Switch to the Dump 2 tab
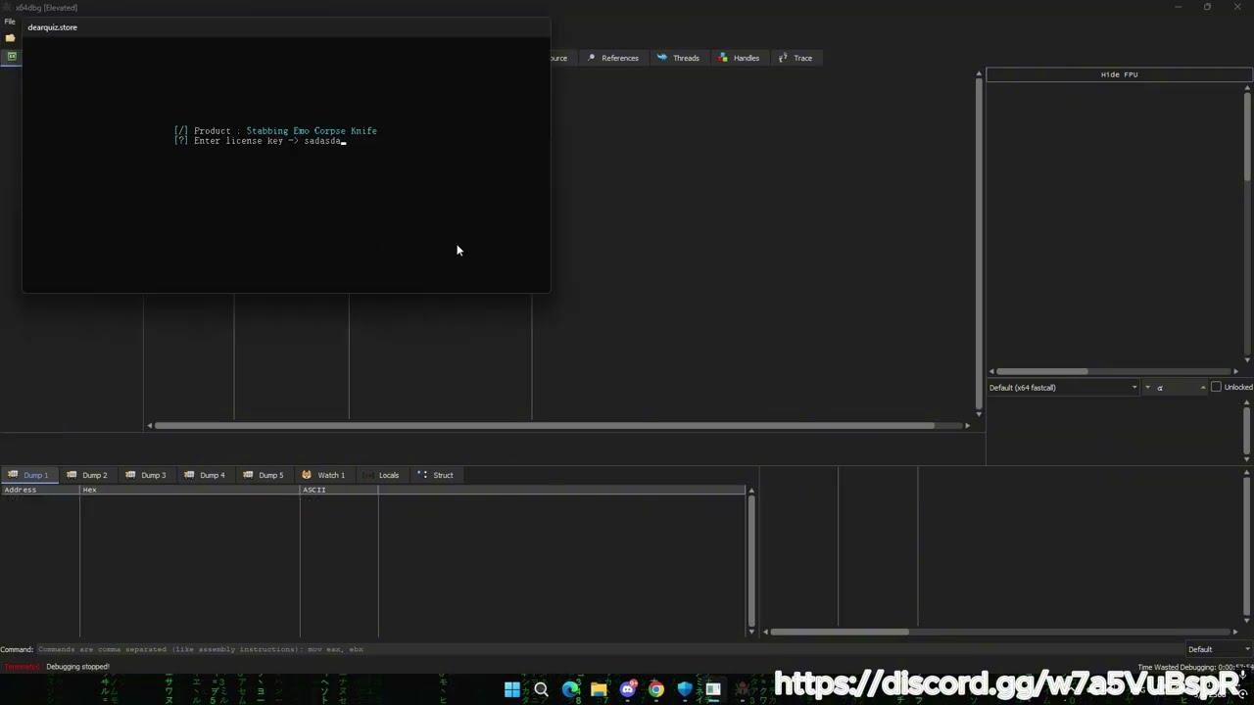Viewport: 1254px width, 705px height. (x=87, y=475)
